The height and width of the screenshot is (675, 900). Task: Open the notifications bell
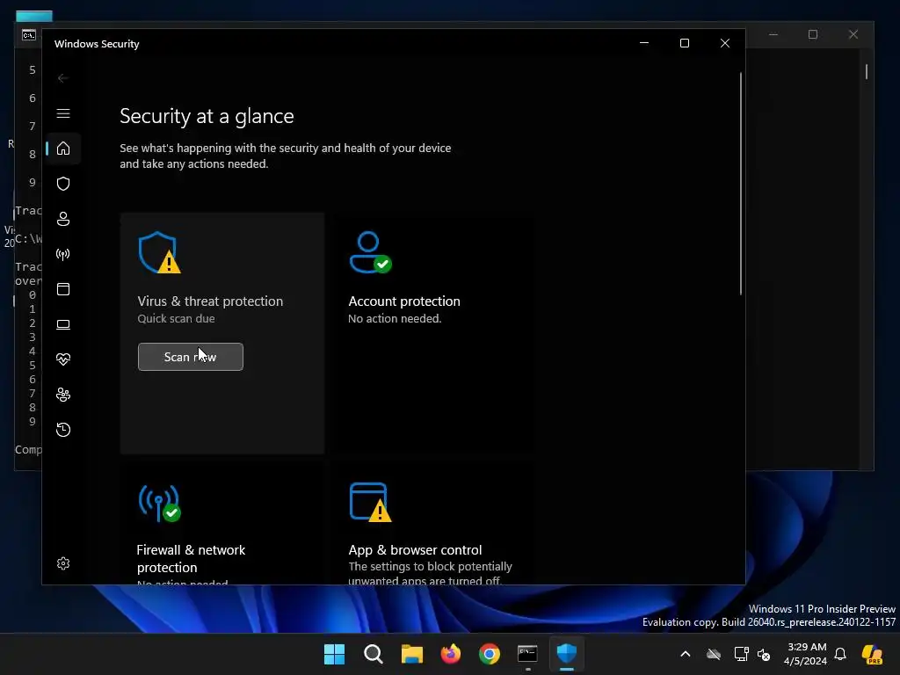(x=840, y=654)
